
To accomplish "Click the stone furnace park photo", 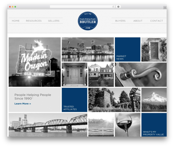I will click(x=114, y=100).
